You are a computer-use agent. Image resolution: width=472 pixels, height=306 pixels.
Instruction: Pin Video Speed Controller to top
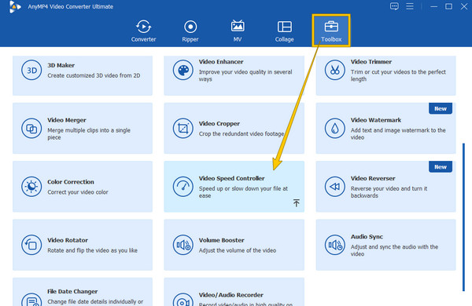[x=297, y=203]
